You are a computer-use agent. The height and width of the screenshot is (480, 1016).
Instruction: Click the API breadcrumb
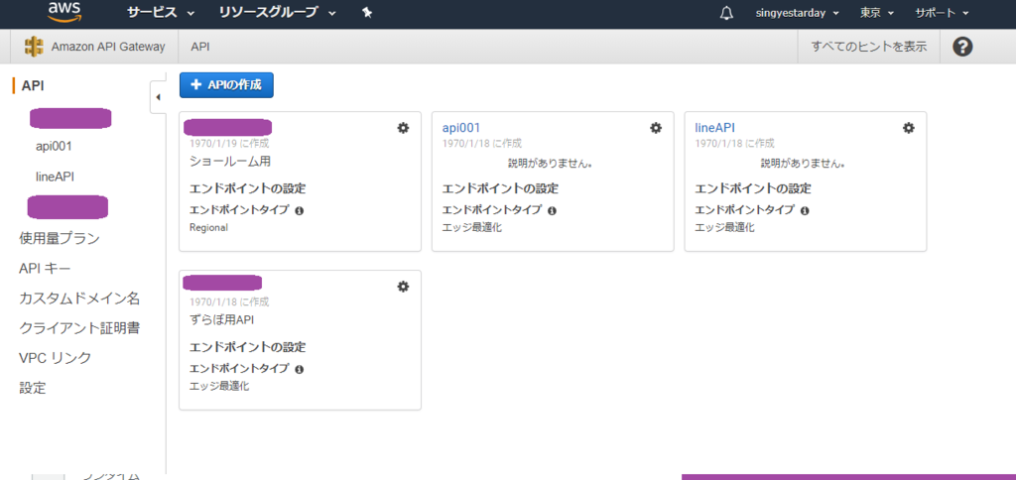click(200, 47)
